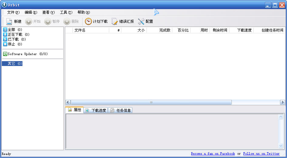Click the 新建 new download icon
This screenshot has width=287, height=158.
click(9, 21)
